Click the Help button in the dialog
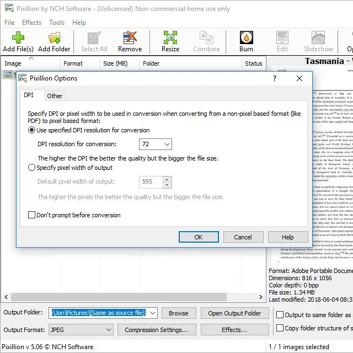This screenshot has width=353, height=353. tap(288, 237)
